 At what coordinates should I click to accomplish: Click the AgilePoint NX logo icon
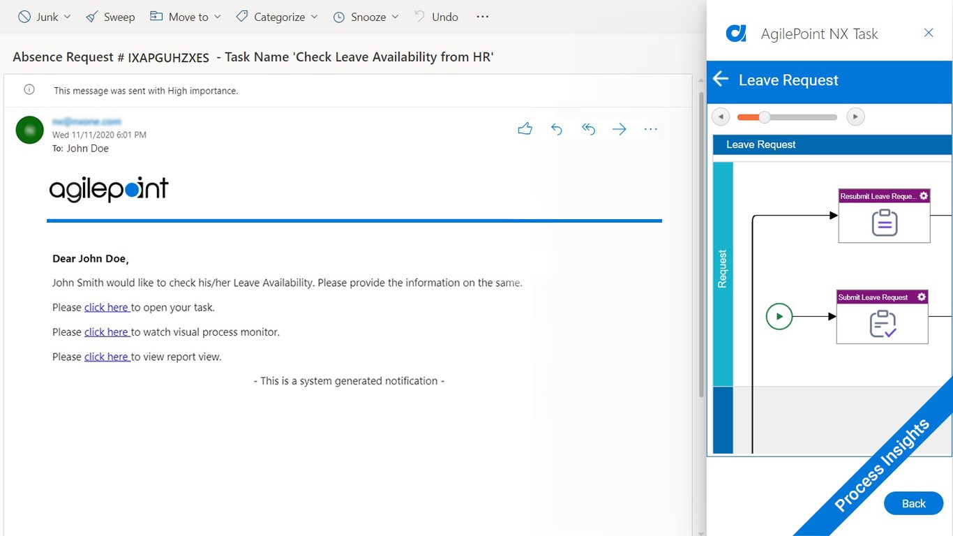736,33
